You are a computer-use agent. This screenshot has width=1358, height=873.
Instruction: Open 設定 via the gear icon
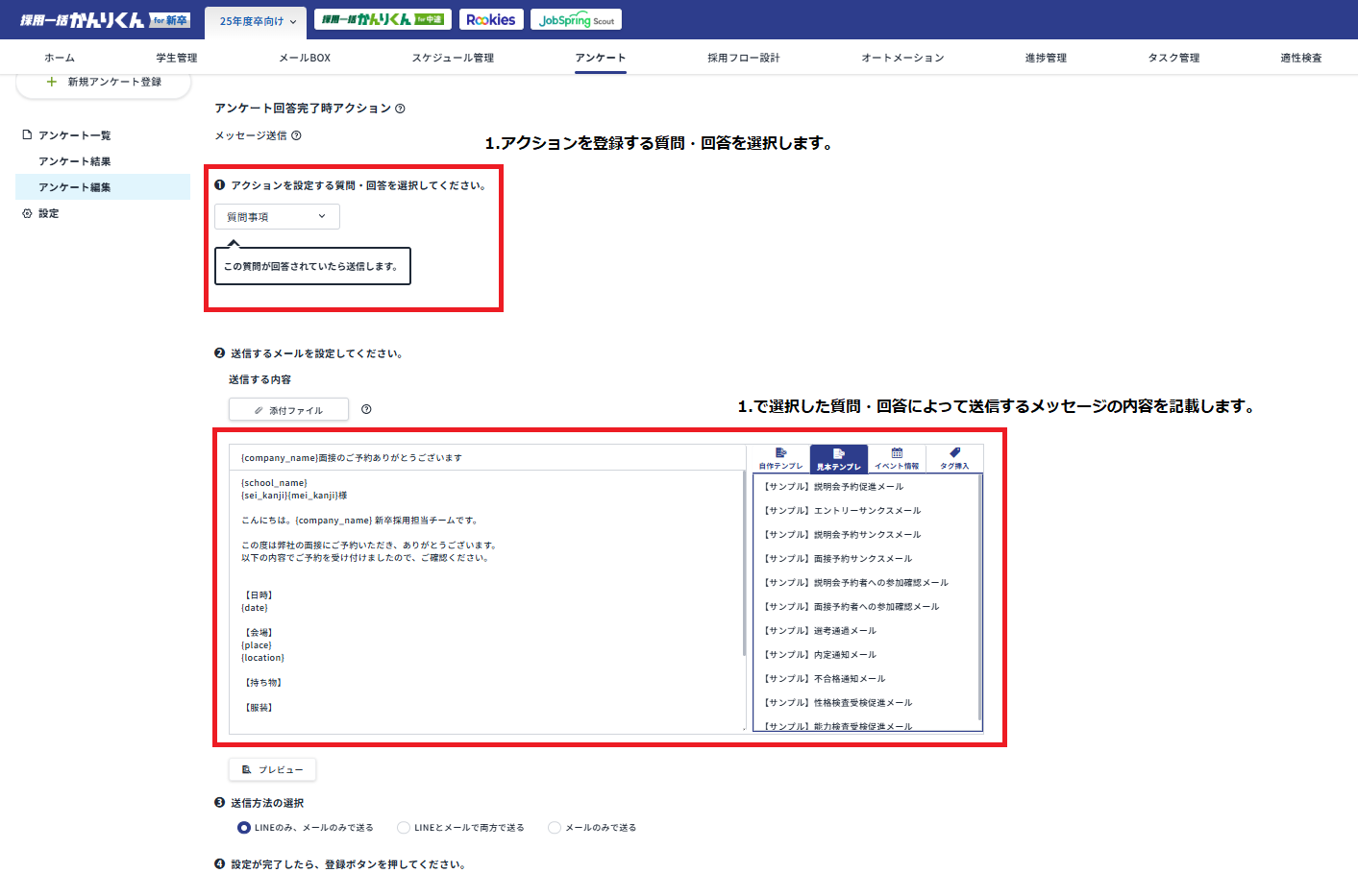(x=27, y=213)
